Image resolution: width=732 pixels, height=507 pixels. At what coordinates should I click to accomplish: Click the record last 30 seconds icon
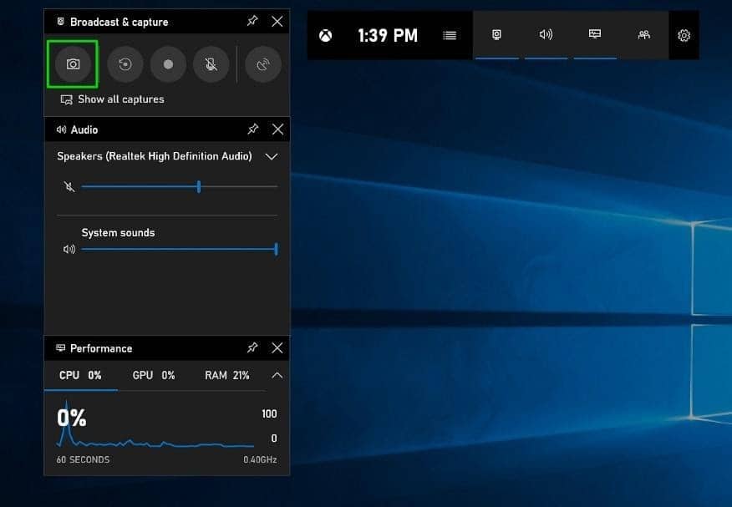(125, 64)
